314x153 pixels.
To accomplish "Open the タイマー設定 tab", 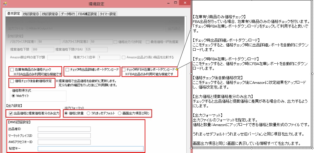I will pyautogui.click(x=108, y=14).
